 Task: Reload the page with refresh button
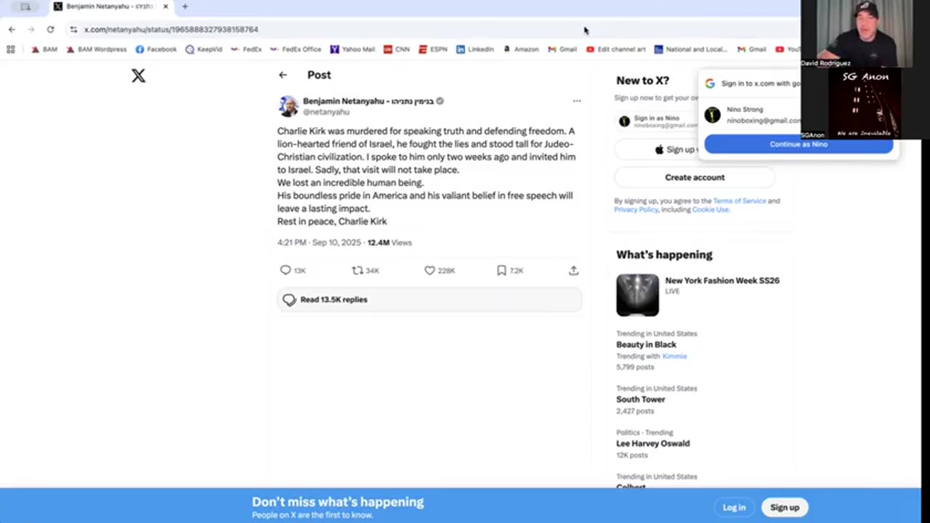pos(50,29)
